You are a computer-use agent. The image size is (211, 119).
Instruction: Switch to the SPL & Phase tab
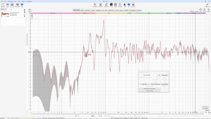[76, 10]
